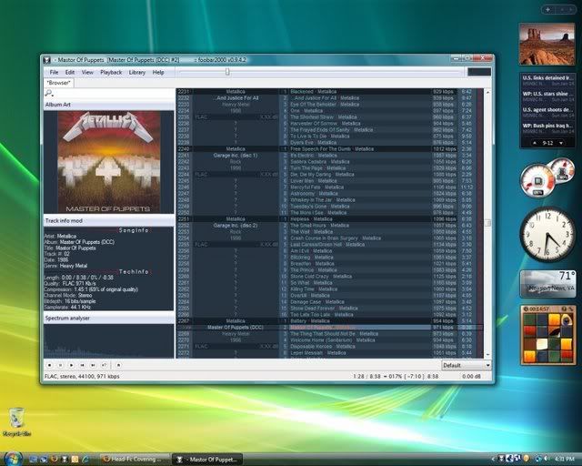Select track Battery - Metallica
Screen dimensions: 582x466
click(x=309, y=321)
